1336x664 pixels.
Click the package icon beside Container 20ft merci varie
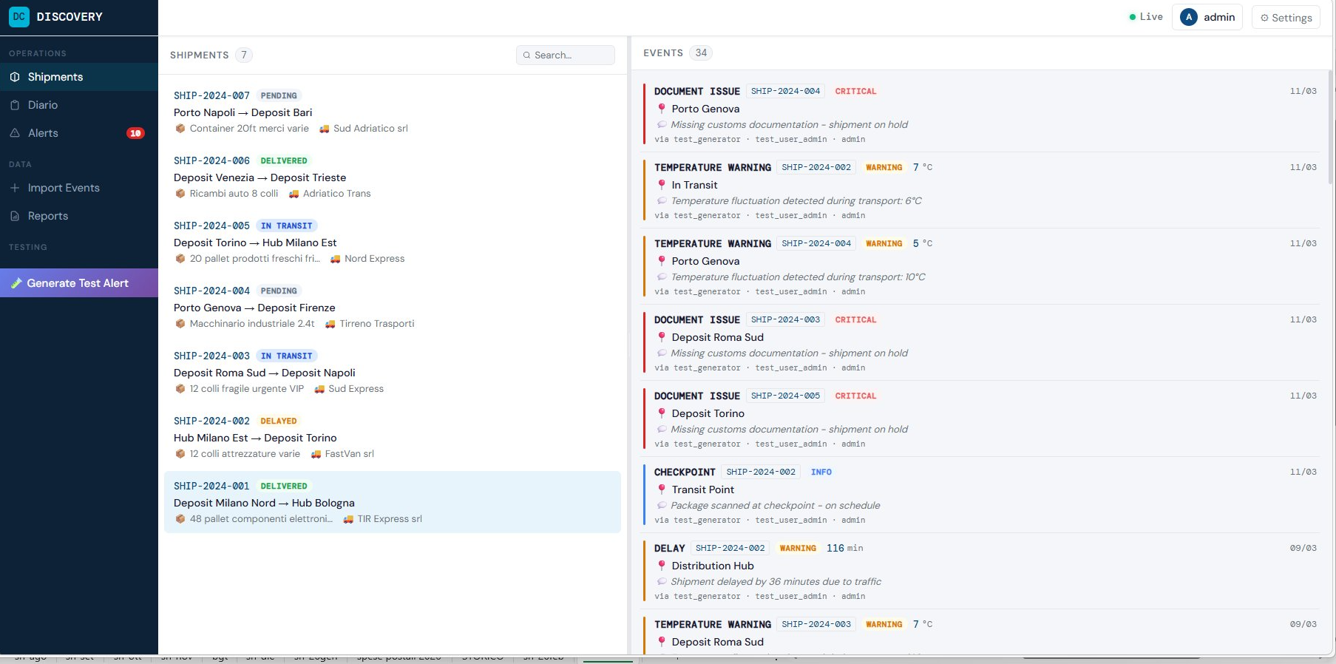pyautogui.click(x=180, y=128)
